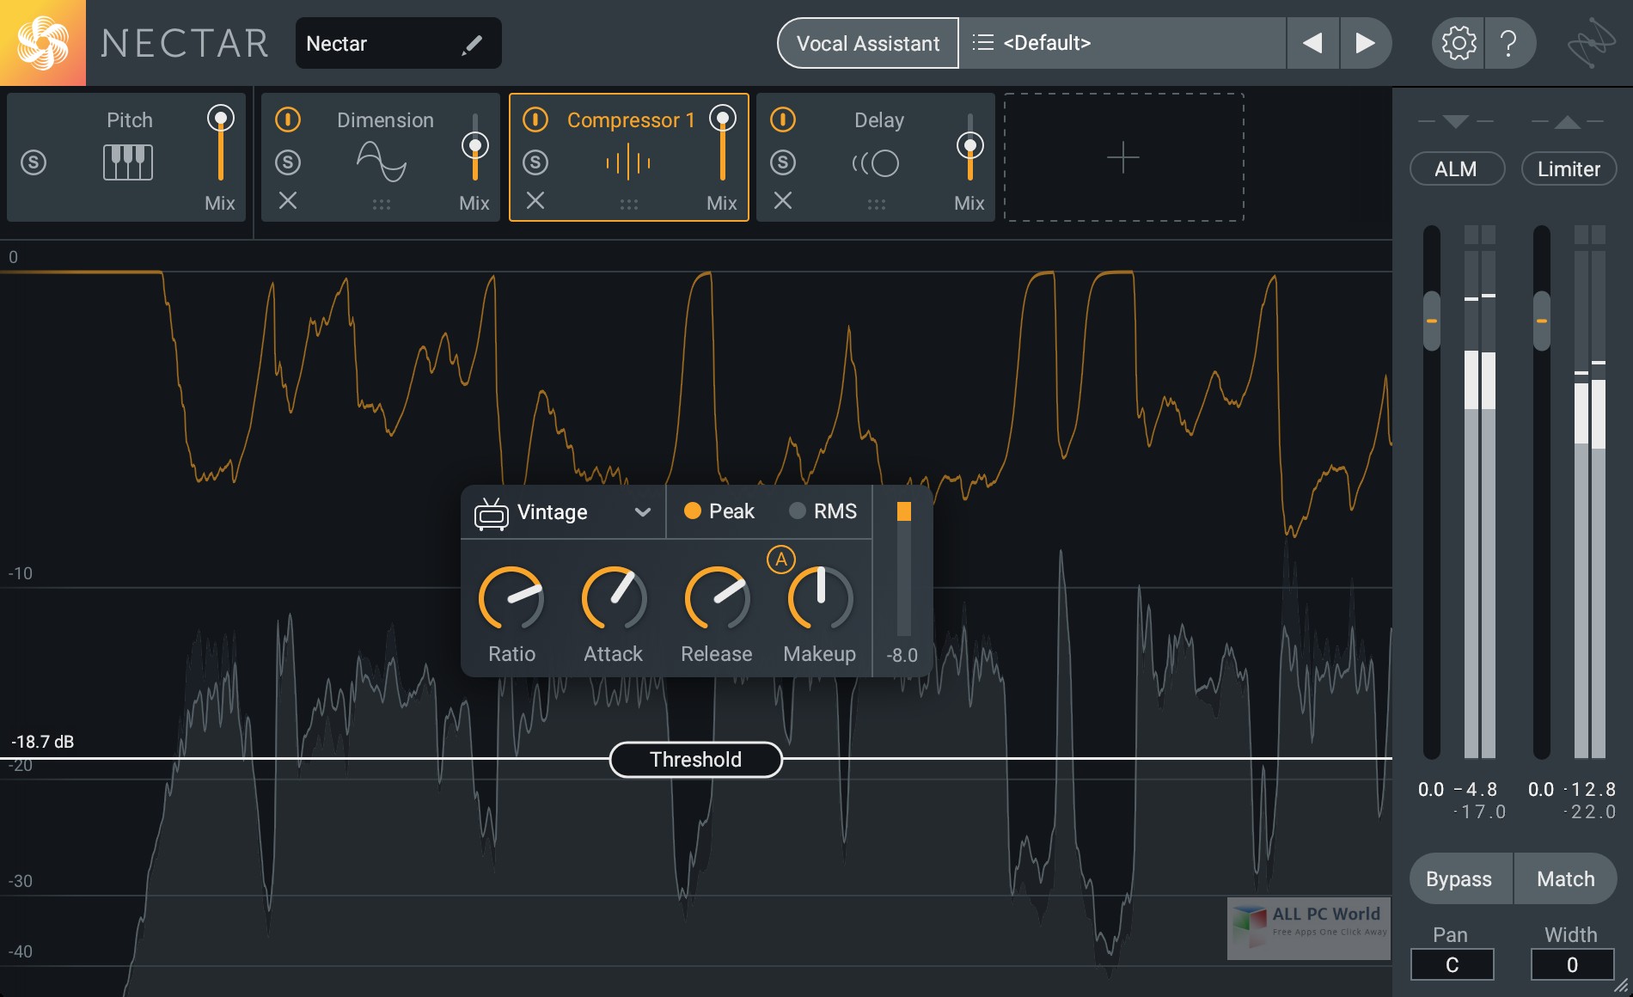Open the Vintage compressor mode dropdown
Image resolution: width=1633 pixels, height=997 pixels.
pyautogui.click(x=563, y=512)
